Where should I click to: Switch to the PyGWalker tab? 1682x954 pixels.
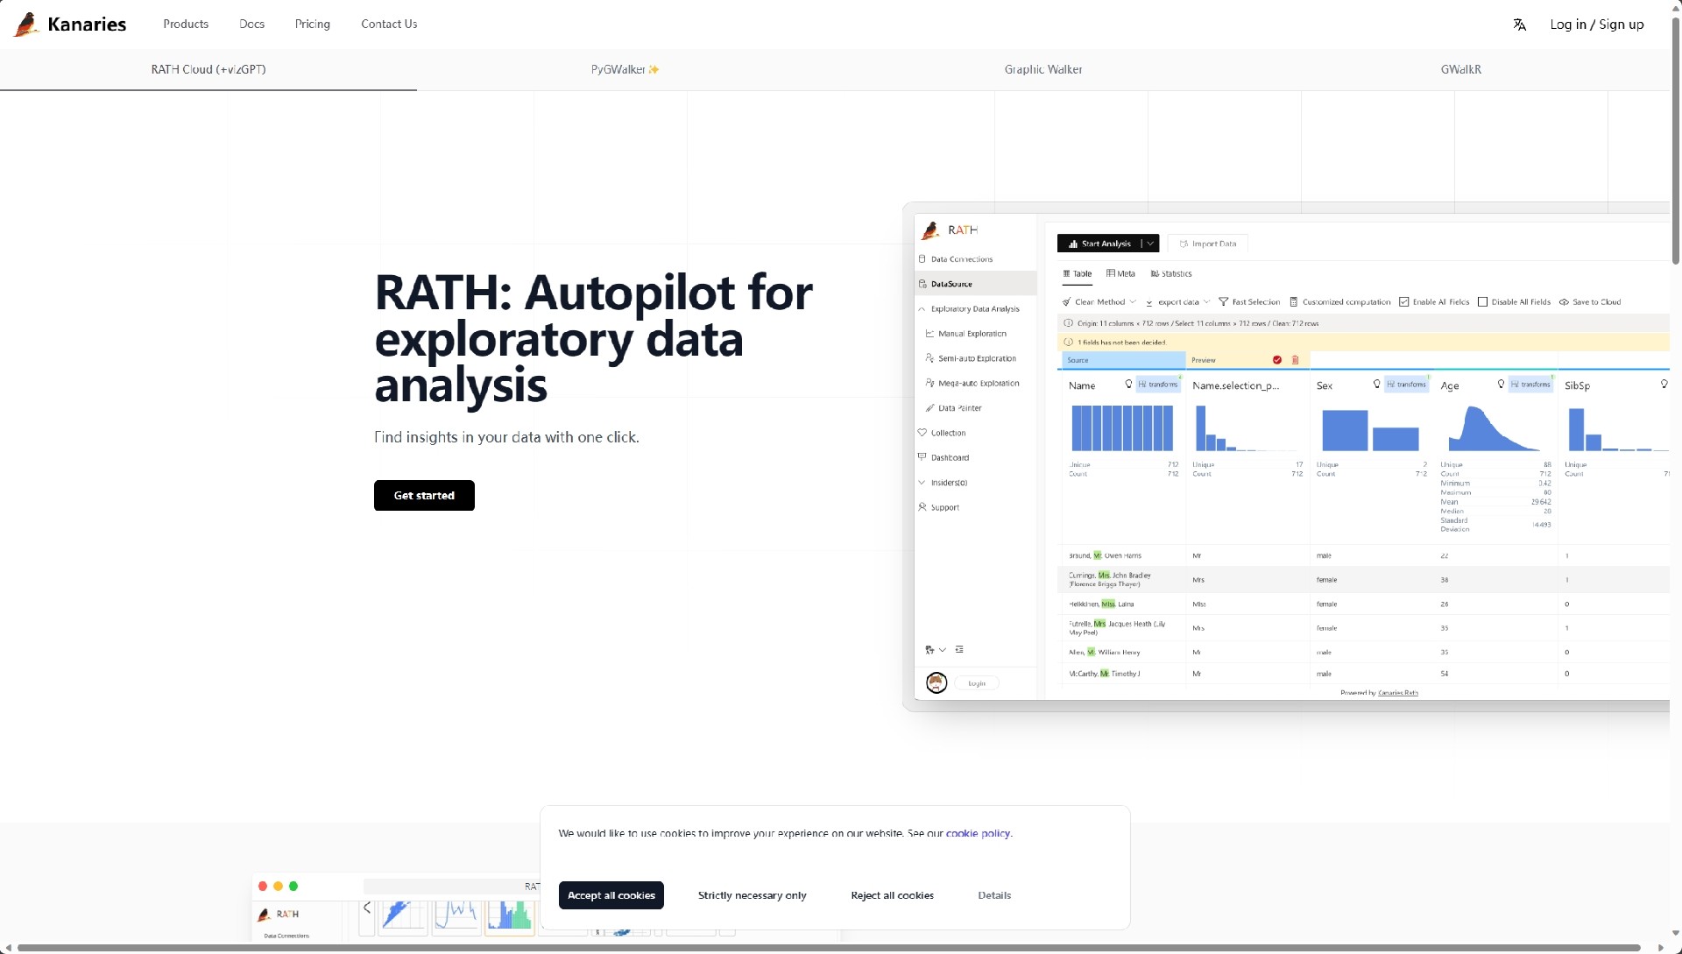point(624,70)
